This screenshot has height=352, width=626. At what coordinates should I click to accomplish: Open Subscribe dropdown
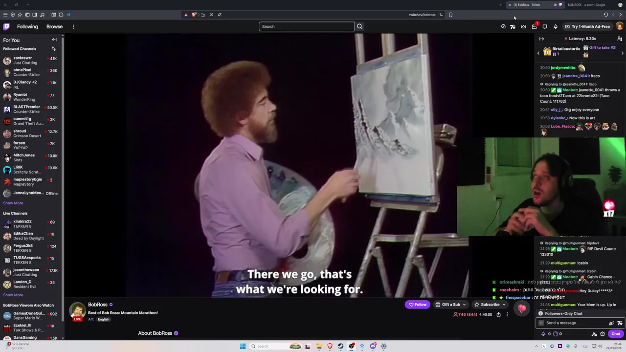click(x=490, y=305)
